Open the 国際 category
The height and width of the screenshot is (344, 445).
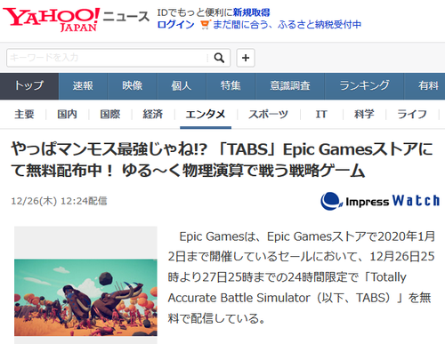[x=110, y=115]
